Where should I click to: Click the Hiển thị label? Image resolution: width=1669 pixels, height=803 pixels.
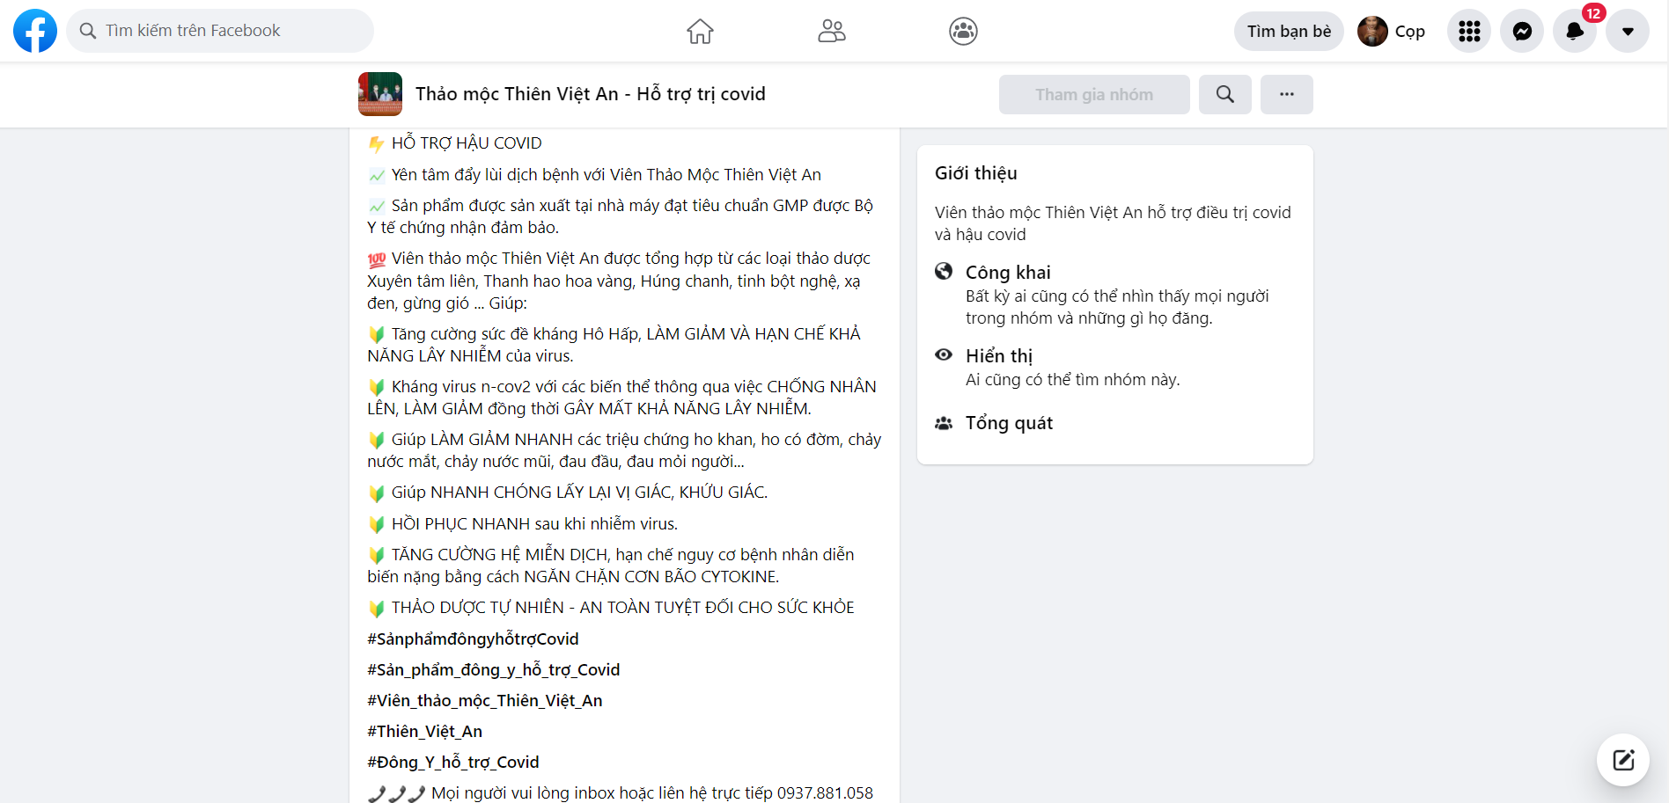pos(999,355)
